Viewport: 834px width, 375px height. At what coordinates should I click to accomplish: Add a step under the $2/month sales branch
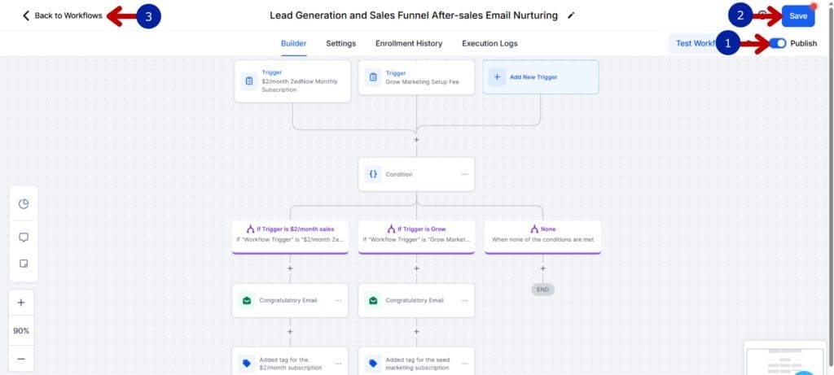click(291, 268)
